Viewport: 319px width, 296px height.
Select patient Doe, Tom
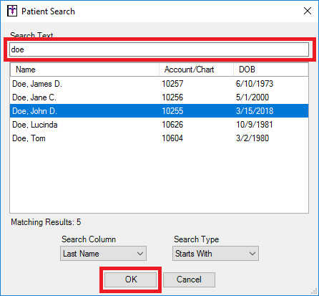[x=159, y=138]
